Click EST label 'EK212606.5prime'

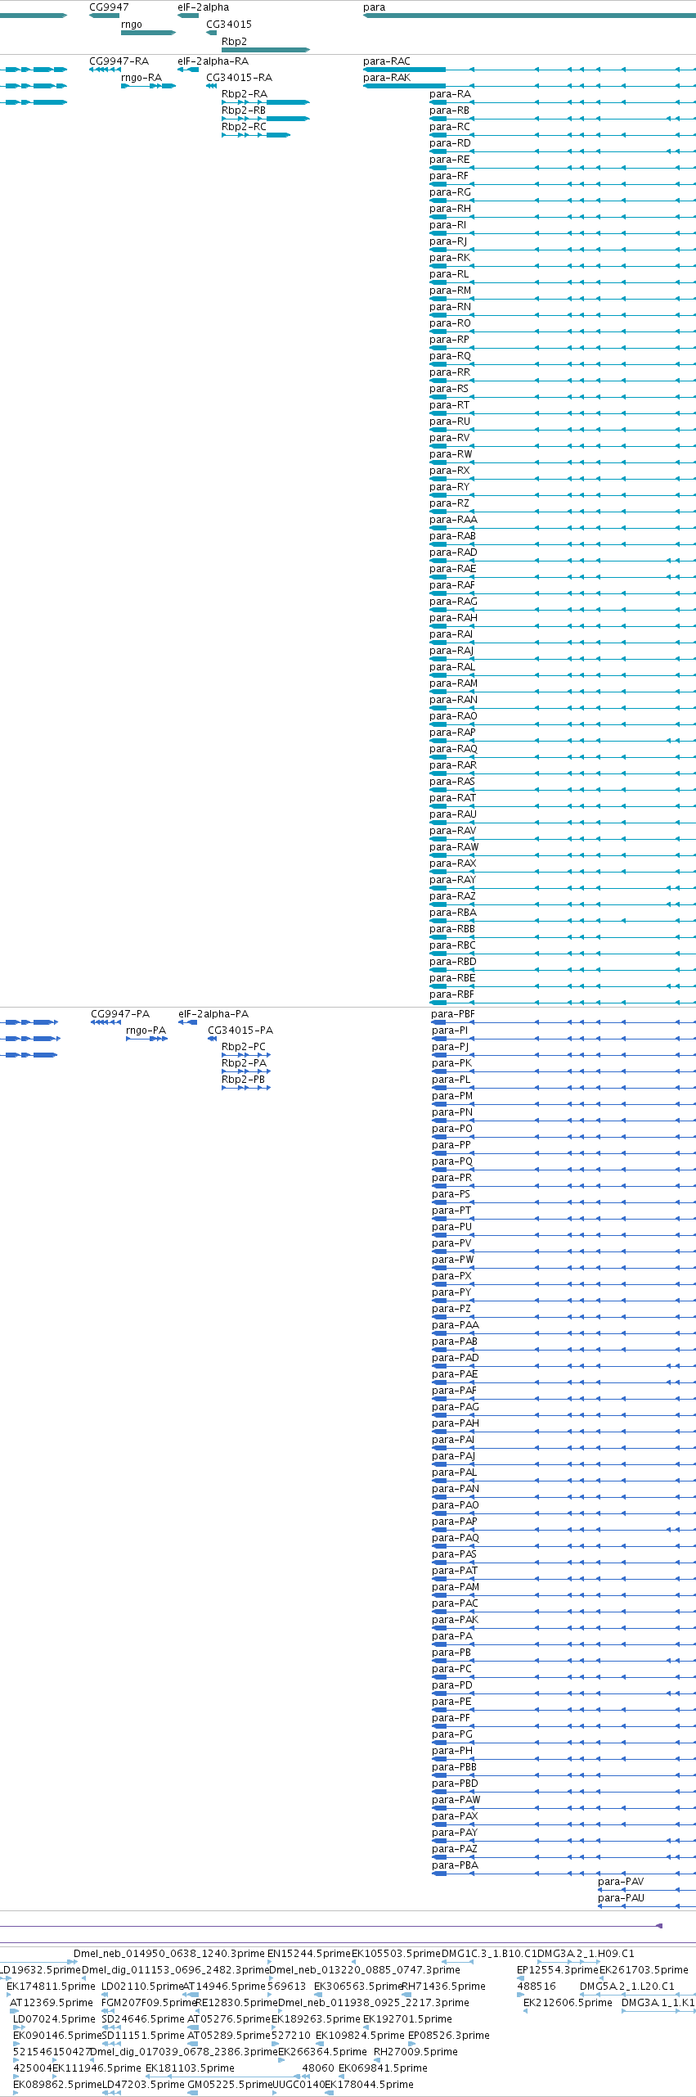tap(568, 2003)
